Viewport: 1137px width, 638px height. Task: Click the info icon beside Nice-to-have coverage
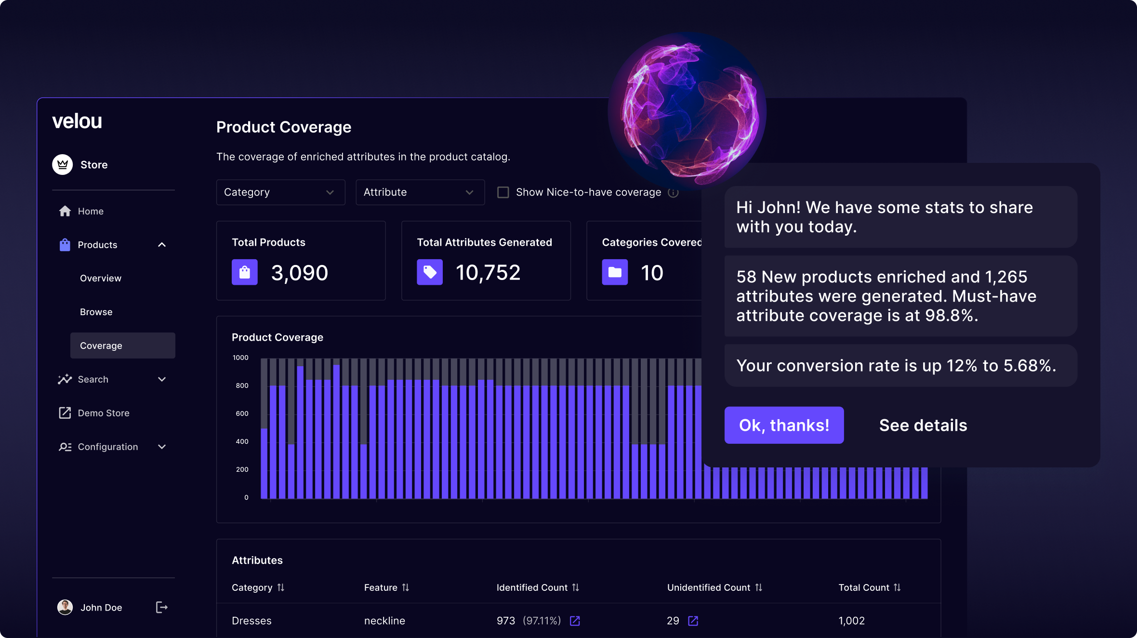point(674,193)
